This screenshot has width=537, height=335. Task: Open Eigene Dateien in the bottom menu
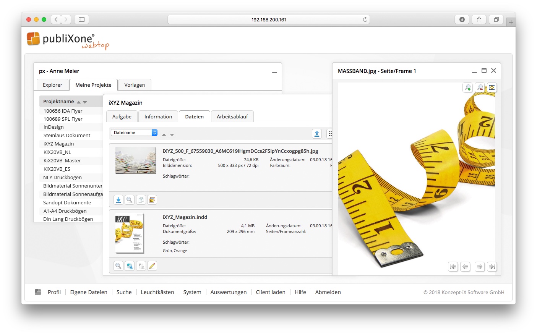click(89, 292)
